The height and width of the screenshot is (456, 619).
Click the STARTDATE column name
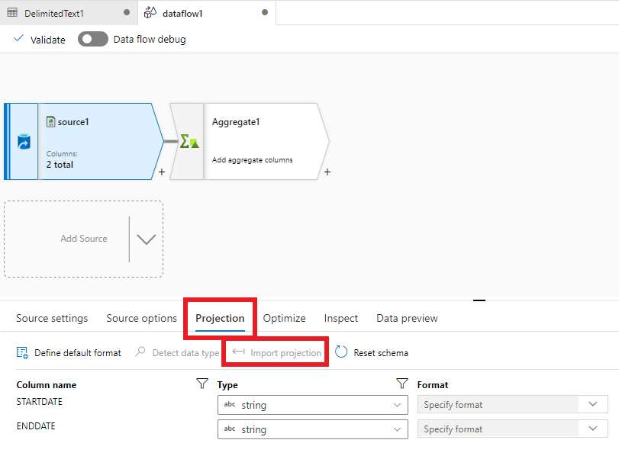(39, 402)
